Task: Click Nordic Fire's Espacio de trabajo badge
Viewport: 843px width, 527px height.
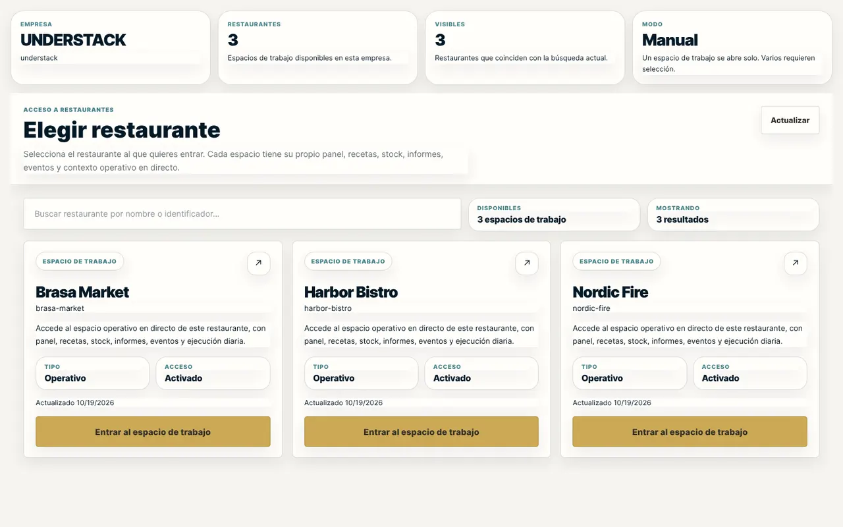Action: 616,261
